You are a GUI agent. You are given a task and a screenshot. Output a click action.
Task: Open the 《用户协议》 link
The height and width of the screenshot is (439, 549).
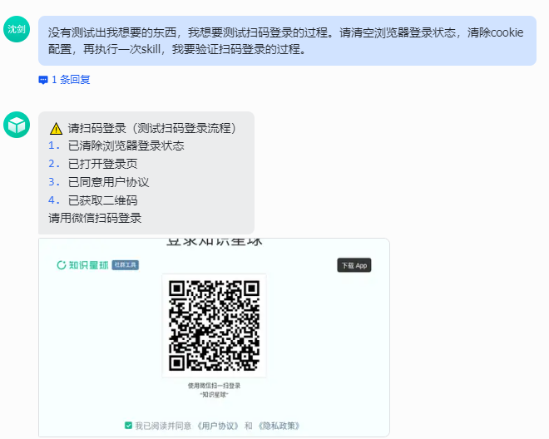tap(218, 426)
